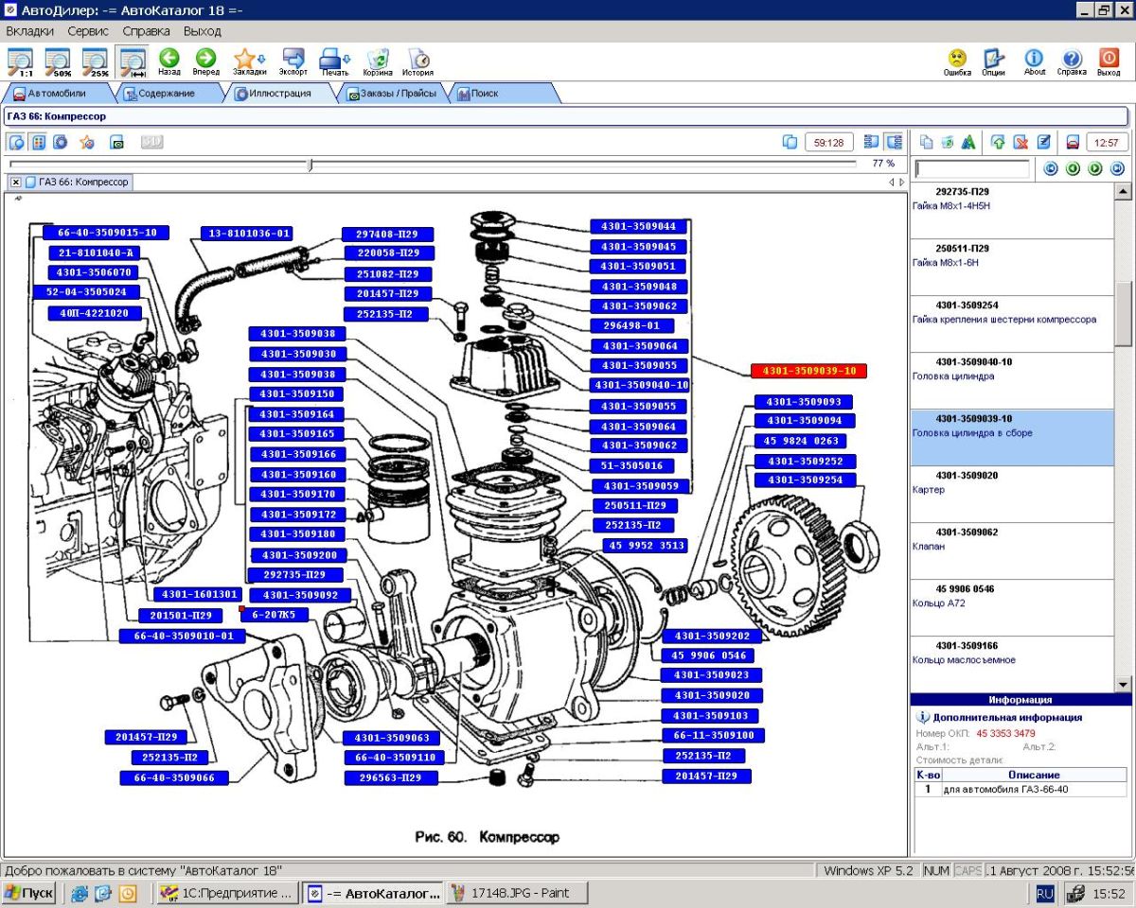Open the История history icon
1136x908 pixels.
pos(417,61)
